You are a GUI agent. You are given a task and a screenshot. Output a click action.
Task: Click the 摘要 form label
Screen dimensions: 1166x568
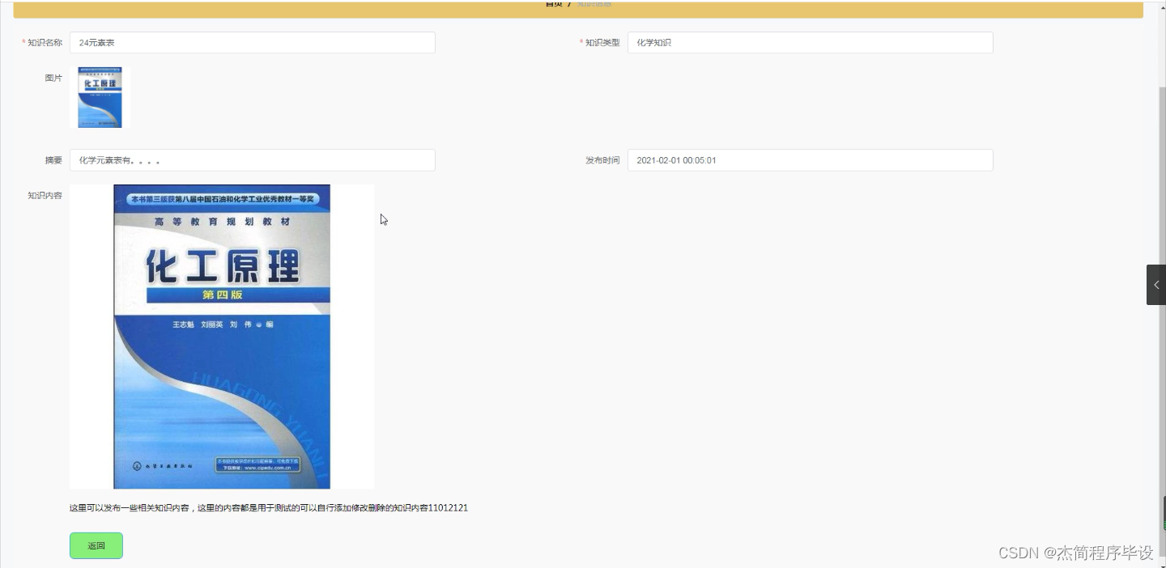point(53,160)
